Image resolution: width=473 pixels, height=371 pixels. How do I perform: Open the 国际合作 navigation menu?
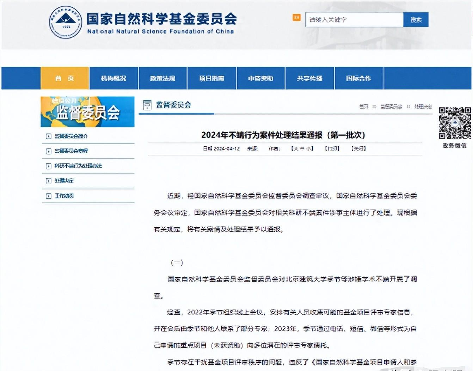click(x=358, y=78)
